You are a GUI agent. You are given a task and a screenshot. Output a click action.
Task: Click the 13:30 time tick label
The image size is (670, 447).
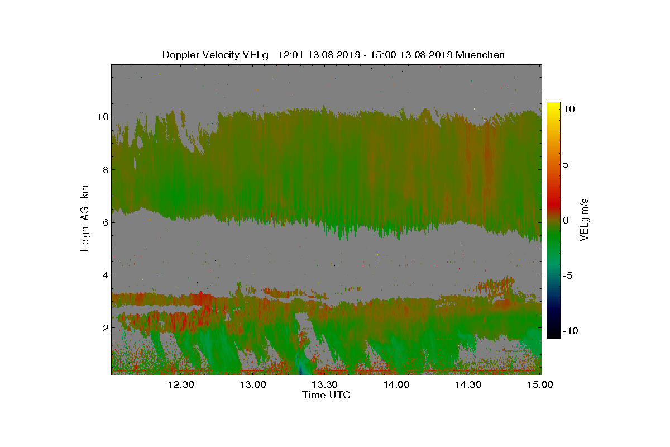pos(324,384)
